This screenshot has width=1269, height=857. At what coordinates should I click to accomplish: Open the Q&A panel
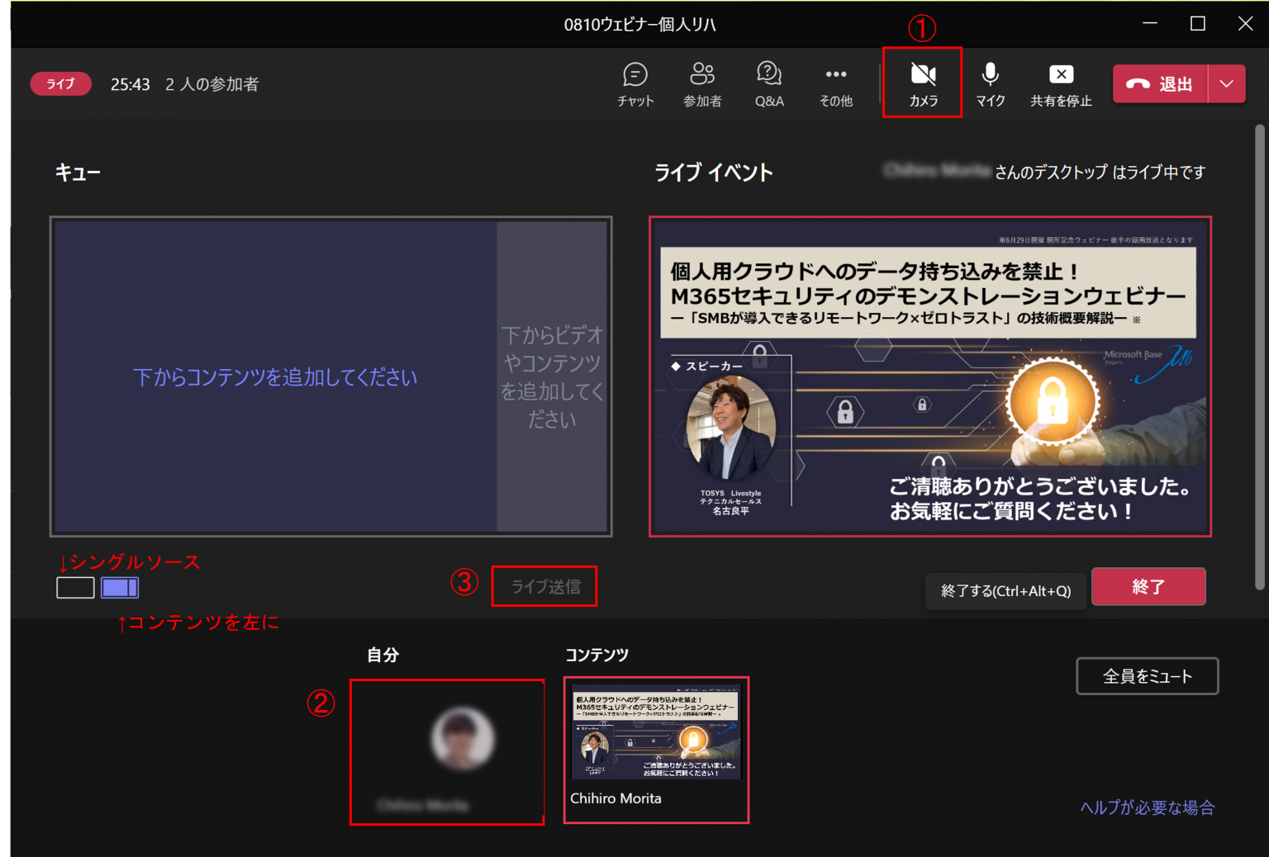(x=769, y=83)
